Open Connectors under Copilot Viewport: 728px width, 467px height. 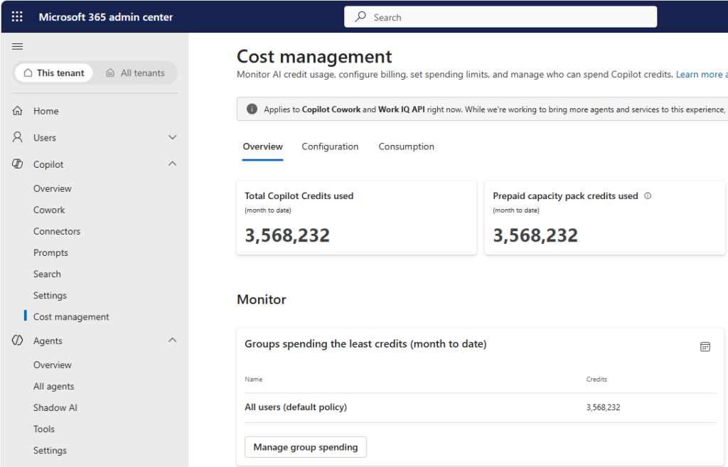[57, 231]
